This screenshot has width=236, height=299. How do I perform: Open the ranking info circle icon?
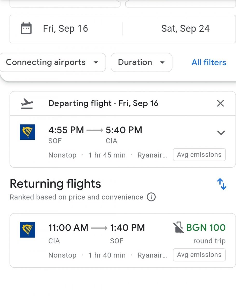[x=151, y=197]
